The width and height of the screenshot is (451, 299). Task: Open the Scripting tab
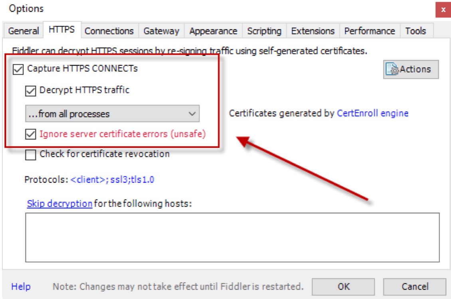264,31
